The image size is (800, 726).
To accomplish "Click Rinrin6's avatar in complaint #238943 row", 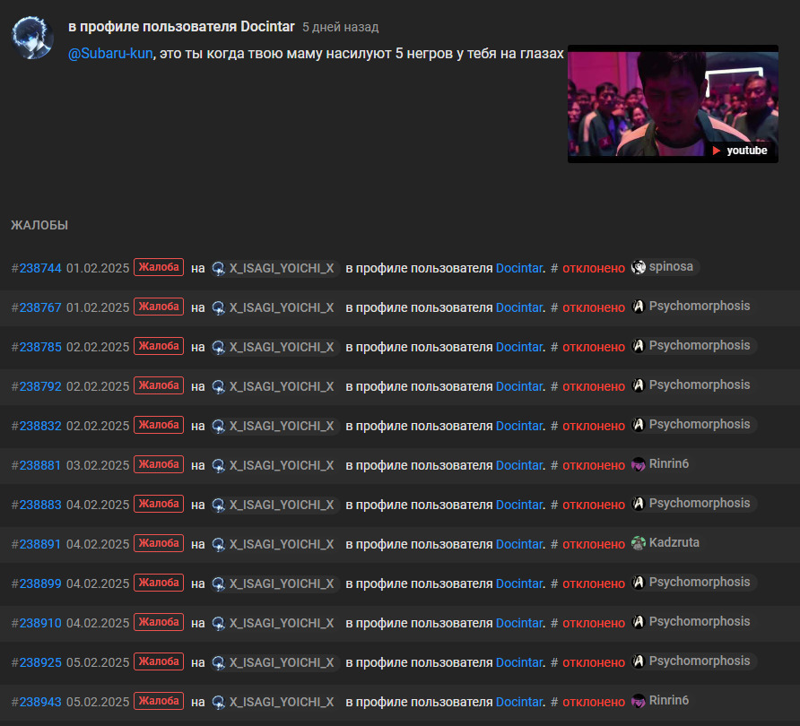I will [639, 701].
